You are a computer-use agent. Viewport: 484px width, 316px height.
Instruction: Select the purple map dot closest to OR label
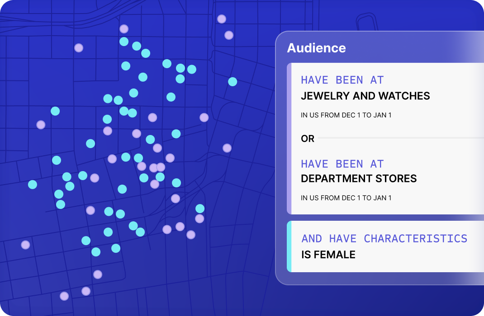point(227,148)
